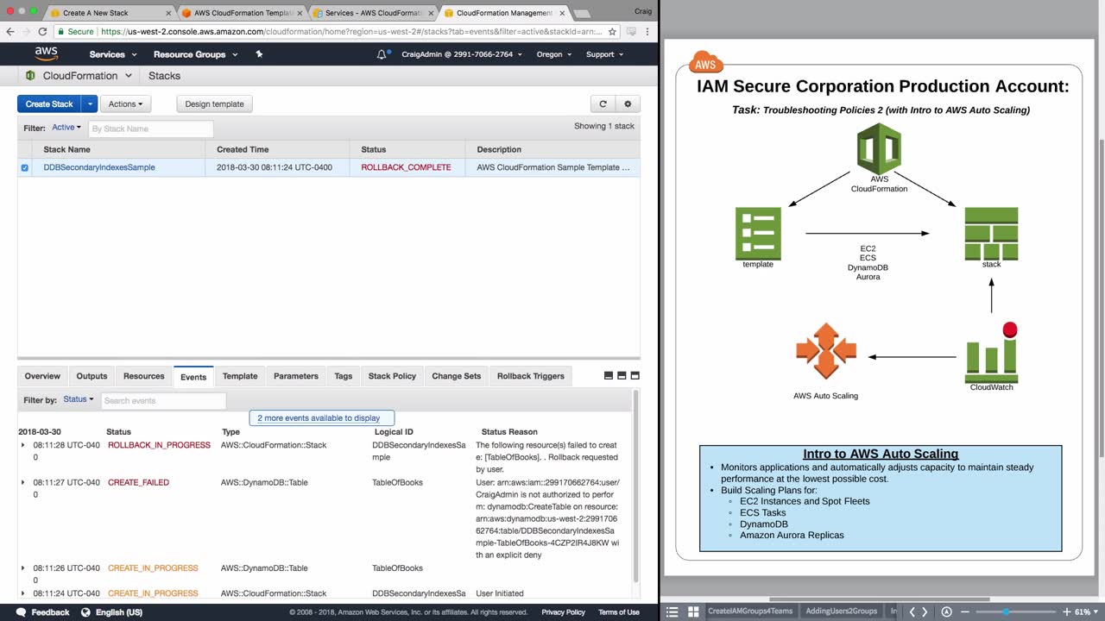
Task: Expand the CREATE_FAILED event row
Action: pos(23,482)
